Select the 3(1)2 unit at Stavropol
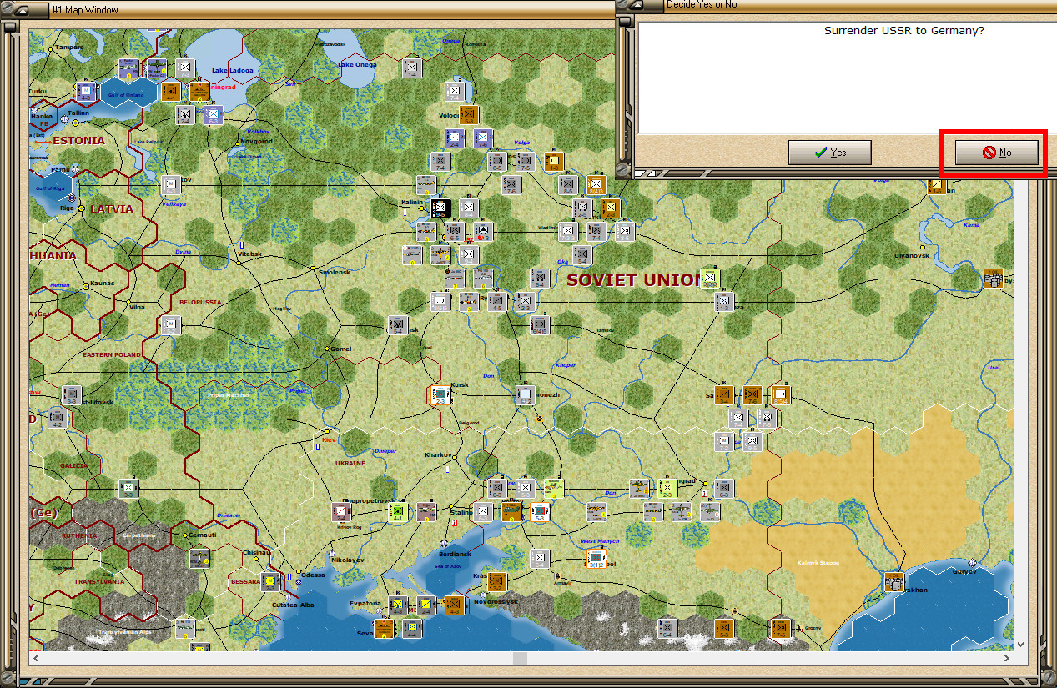Image resolution: width=1057 pixels, height=688 pixels. point(596,558)
